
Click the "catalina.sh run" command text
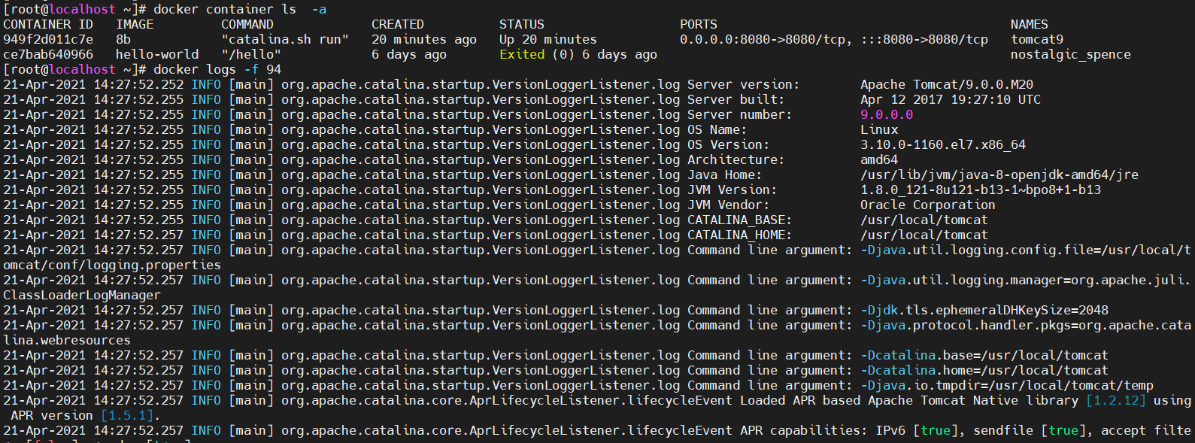pyautogui.click(x=285, y=39)
